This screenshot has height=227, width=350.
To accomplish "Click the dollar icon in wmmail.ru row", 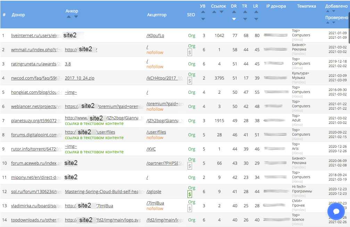I will (190, 53).
